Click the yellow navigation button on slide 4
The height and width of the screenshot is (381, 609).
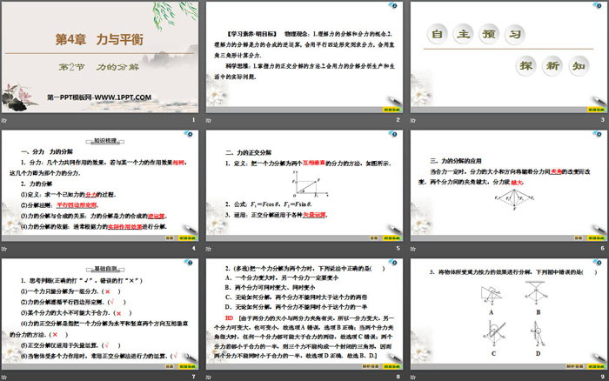tap(187, 238)
